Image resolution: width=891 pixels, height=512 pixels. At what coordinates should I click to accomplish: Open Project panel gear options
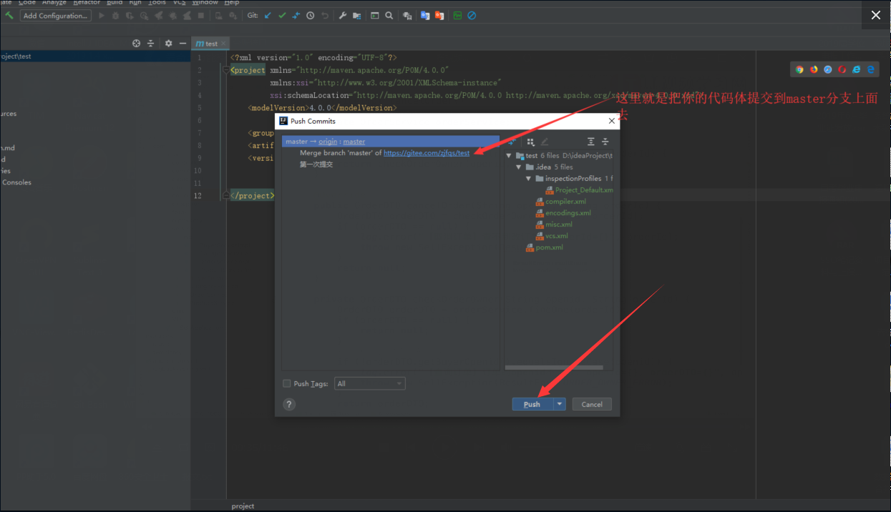(169, 43)
